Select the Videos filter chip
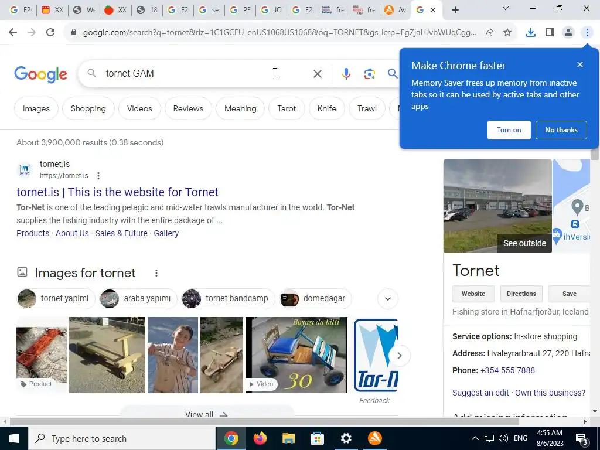This screenshot has height=450, width=600. 139,108
